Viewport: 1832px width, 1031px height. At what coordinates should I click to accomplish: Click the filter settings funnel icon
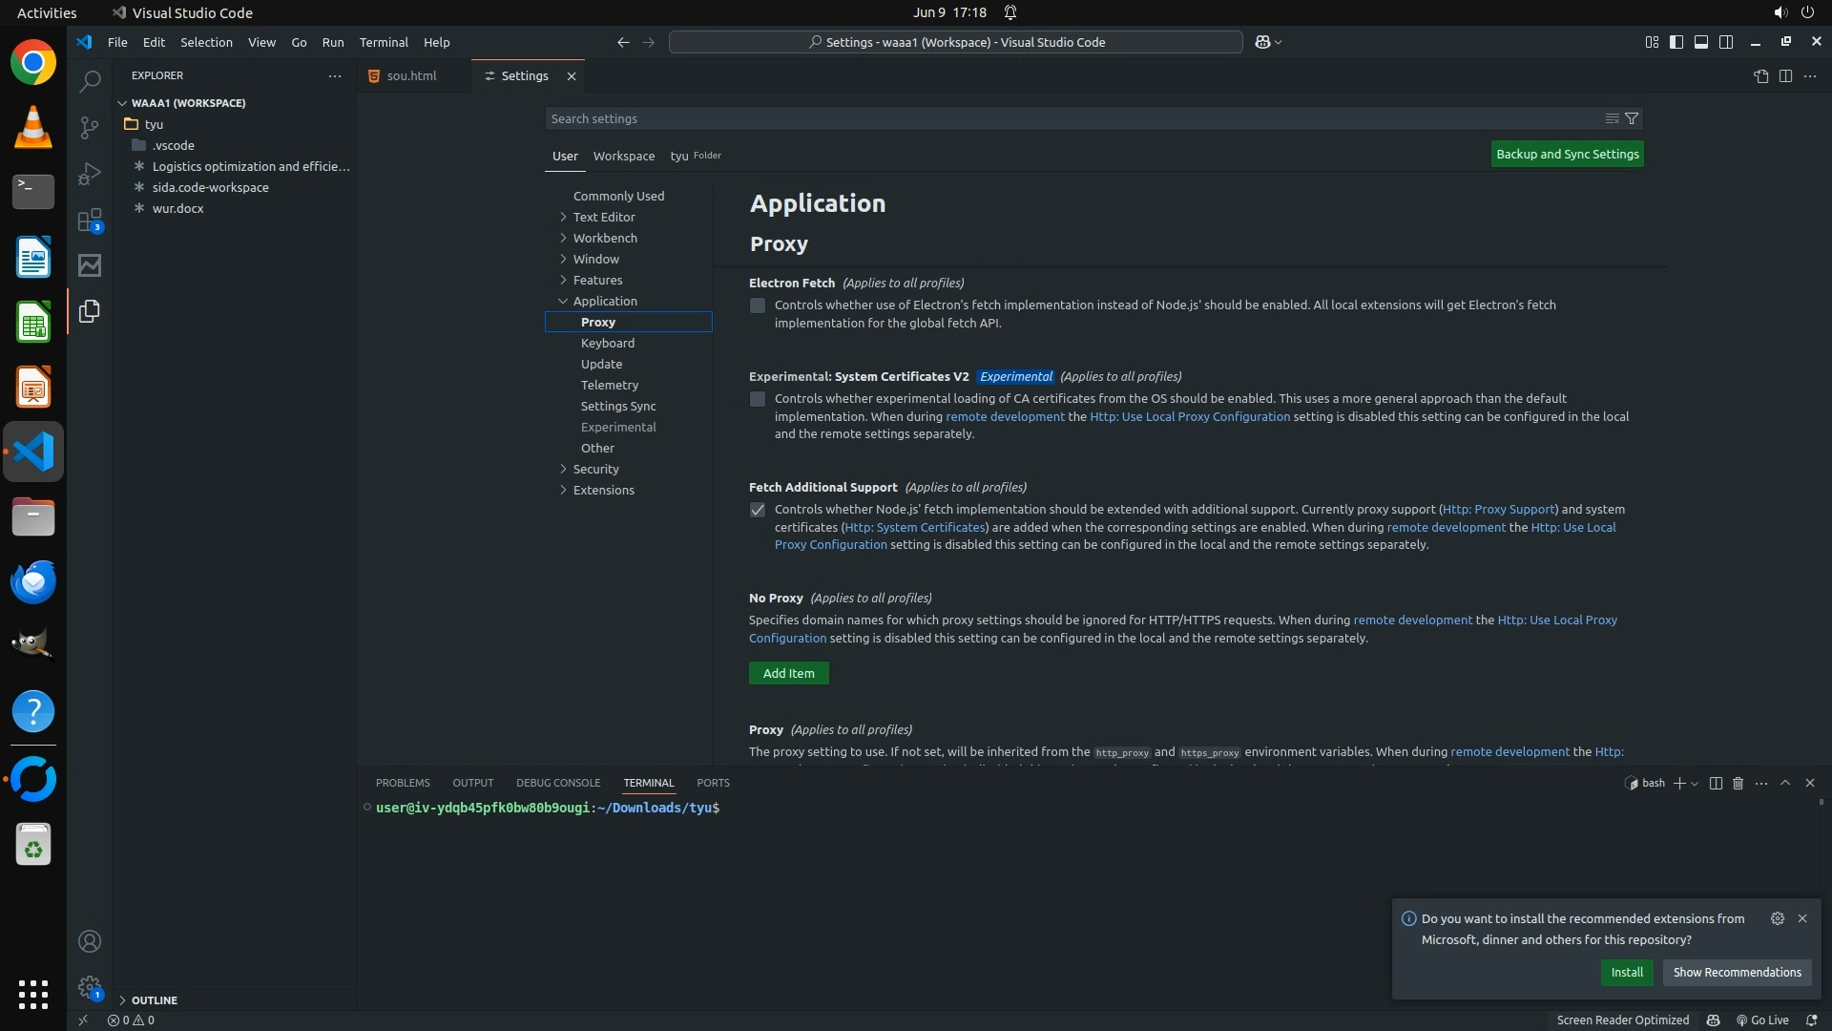1632,118
